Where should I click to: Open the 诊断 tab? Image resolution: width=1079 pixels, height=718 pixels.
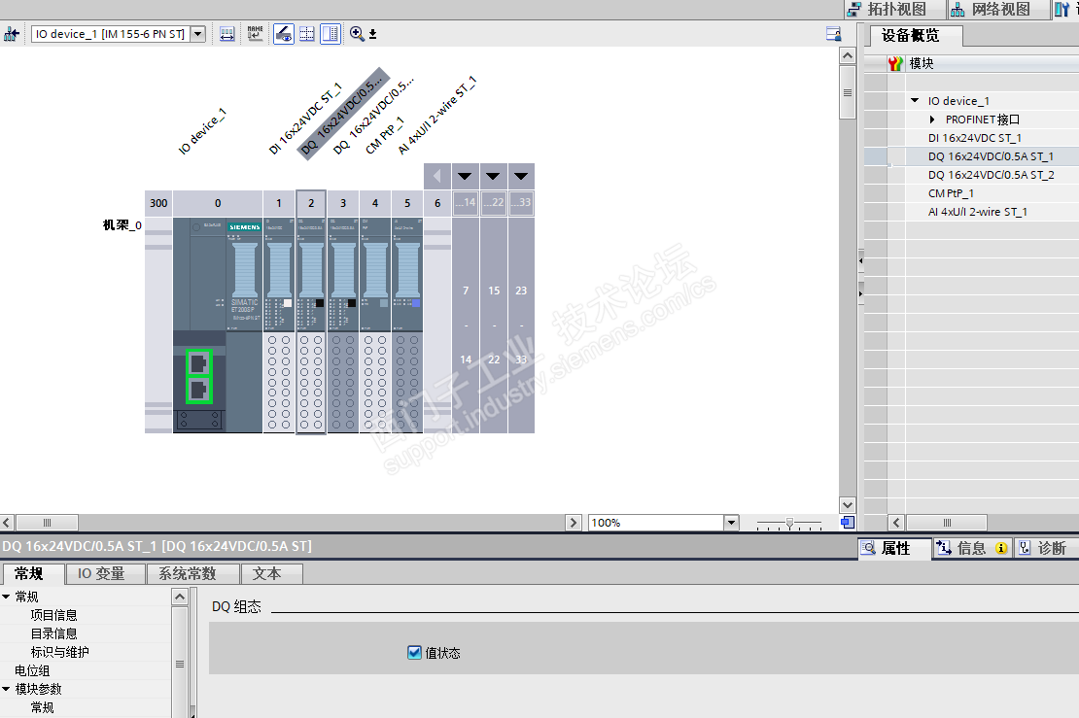click(x=1042, y=548)
